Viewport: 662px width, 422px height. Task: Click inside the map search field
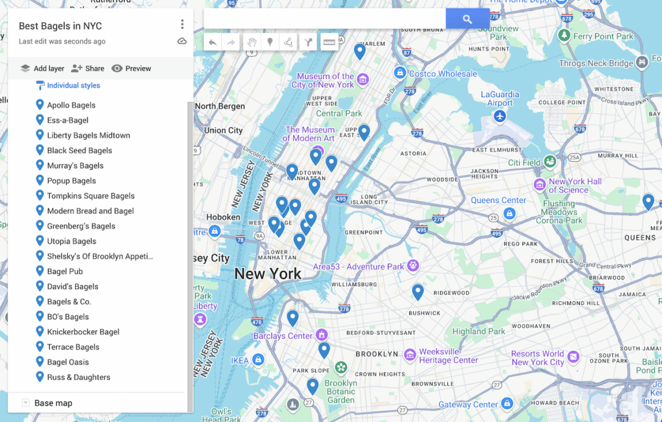[x=325, y=19]
